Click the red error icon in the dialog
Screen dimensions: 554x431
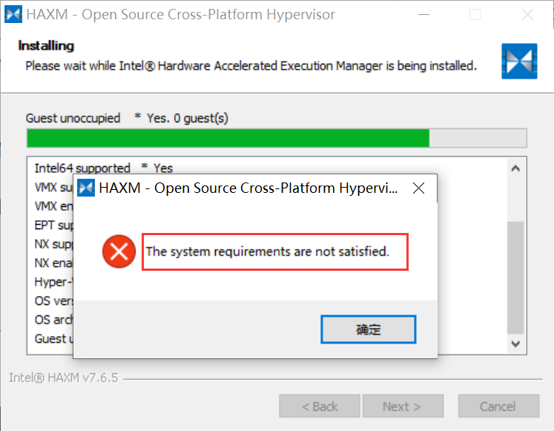[119, 251]
